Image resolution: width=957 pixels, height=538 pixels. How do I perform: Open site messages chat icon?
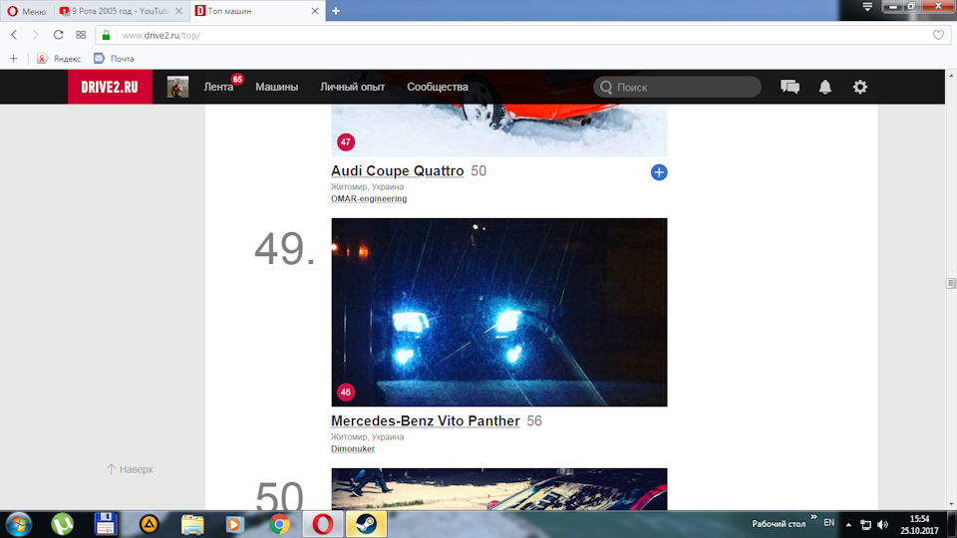pos(790,87)
